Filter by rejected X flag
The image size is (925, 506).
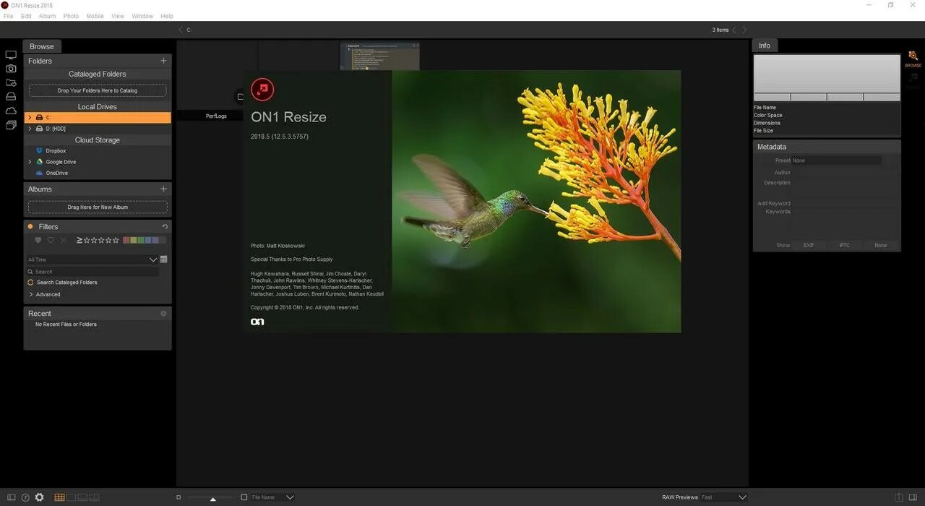(x=63, y=240)
